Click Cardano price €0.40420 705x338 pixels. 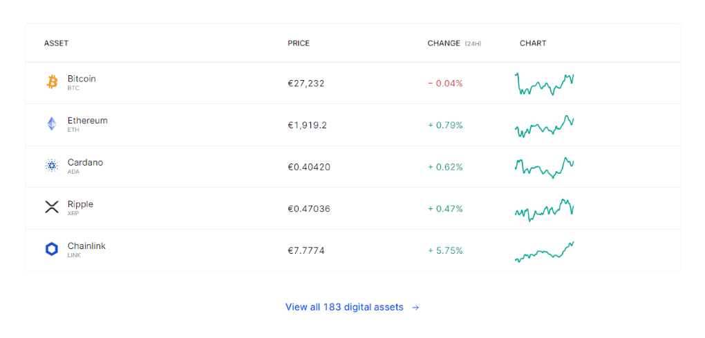pyautogui.click(x=309, y=167)
